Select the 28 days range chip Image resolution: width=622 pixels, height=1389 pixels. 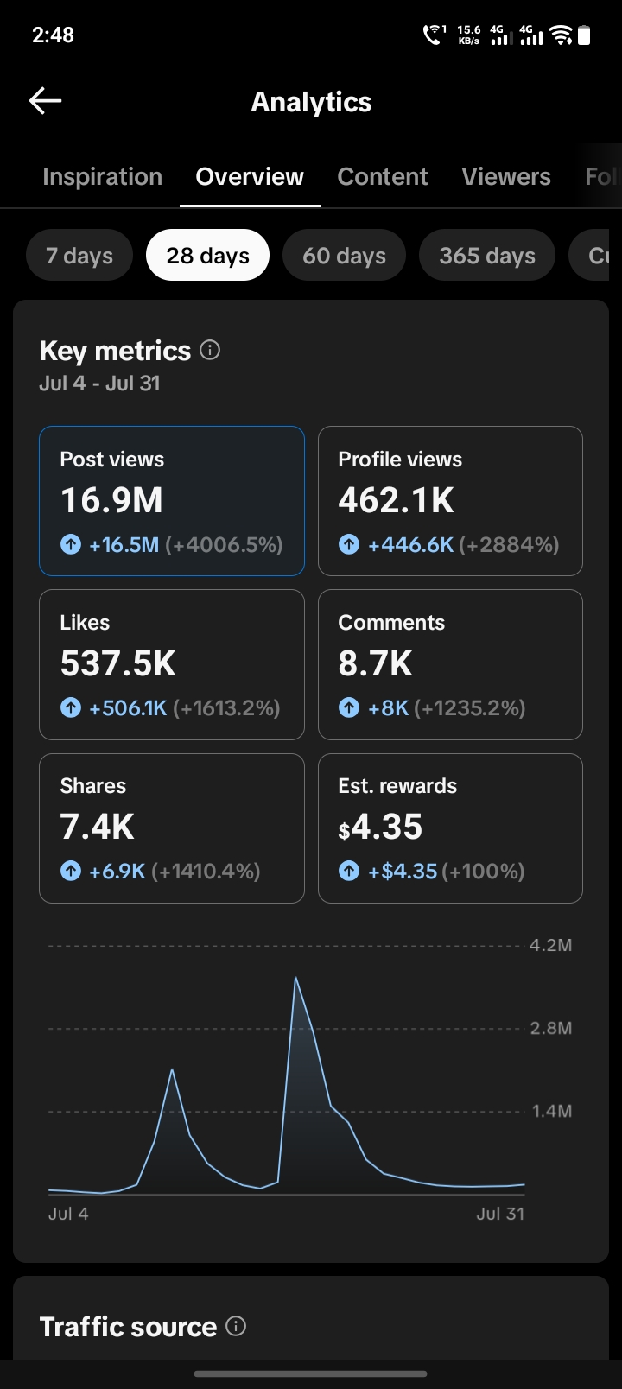click(207, 256)
